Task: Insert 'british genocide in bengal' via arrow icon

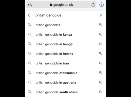Action: tap(101, 44)
